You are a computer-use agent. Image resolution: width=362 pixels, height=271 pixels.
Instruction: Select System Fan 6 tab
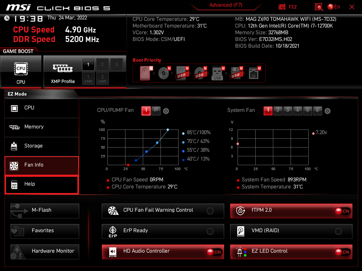tap(317, 110)
